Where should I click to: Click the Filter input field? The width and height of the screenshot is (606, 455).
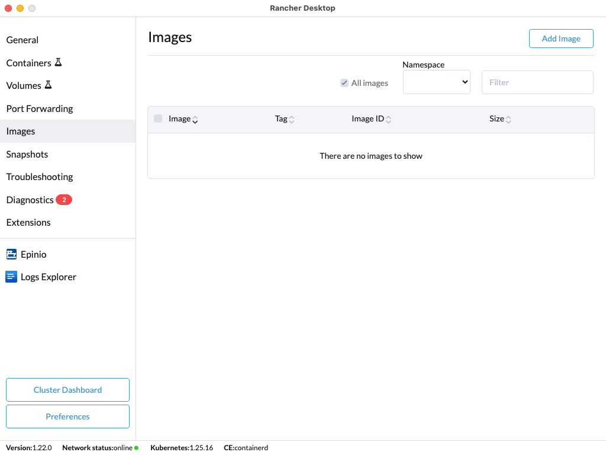point(537,82)
